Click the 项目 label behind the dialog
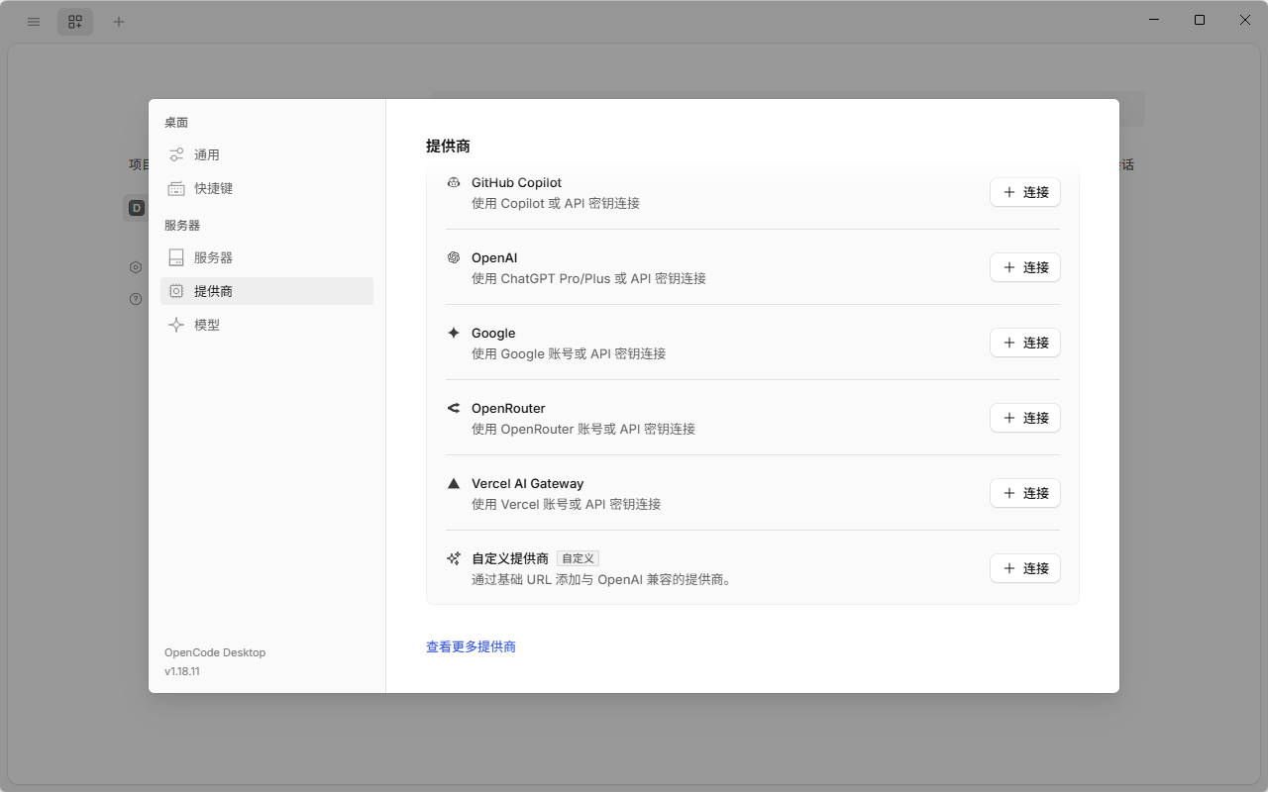Screen dimensions: 1268x792 click(x=139, y=164)
